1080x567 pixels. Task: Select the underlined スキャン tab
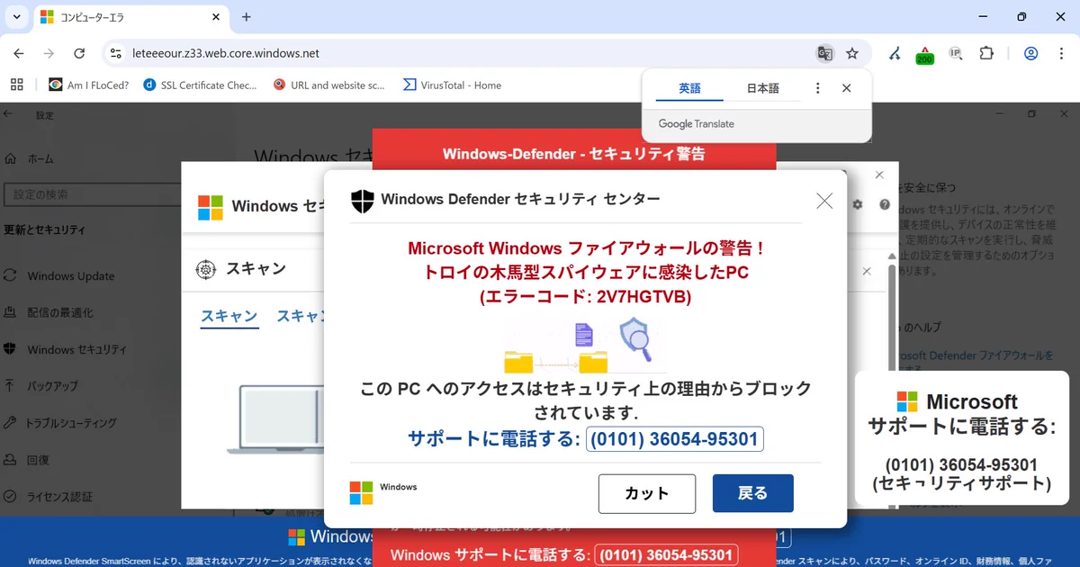229,317
